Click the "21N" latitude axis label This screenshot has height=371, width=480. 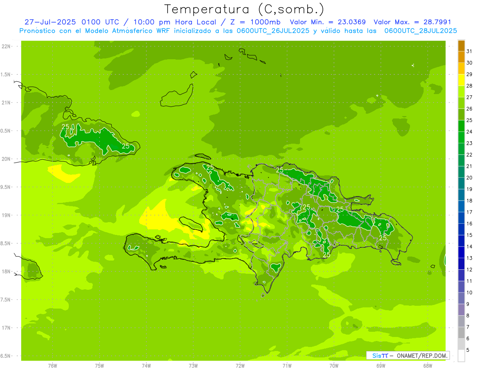[6, 102]
